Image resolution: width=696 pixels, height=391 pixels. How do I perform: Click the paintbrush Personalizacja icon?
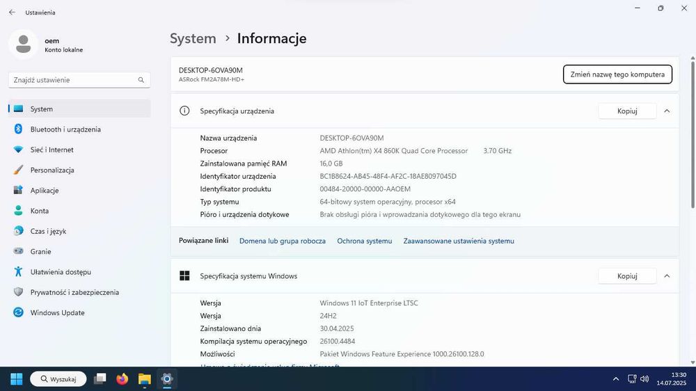[x=18, y=170]
